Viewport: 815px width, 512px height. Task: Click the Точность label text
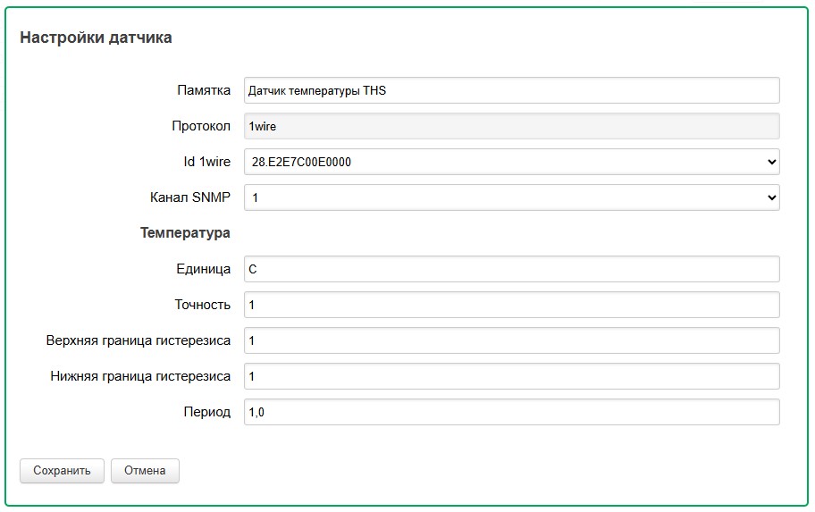202,305
